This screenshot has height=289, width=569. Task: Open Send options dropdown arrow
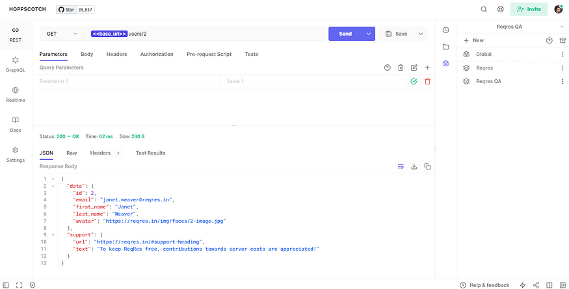[369, 34]
